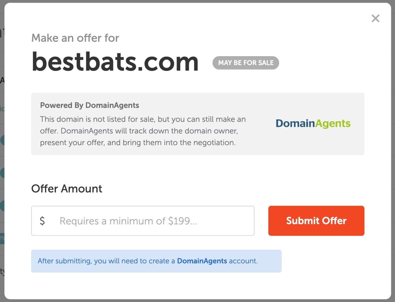Click the dimmed backdrop below the dialog
The height and width of the screenshot is (302, 395).
coord(194,301)
